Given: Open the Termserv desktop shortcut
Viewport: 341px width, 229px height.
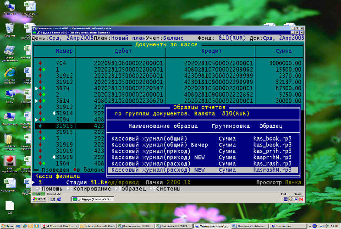Looking at the screenshot, I should click(x=9, y=6).
